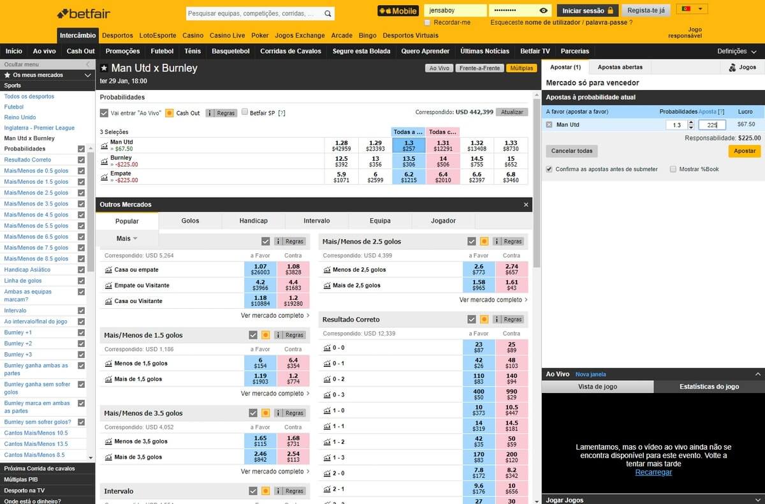Open graph icon for Menos de 3,5 golos
This screenshot has height=504, width=765.
tap(108, 441)
